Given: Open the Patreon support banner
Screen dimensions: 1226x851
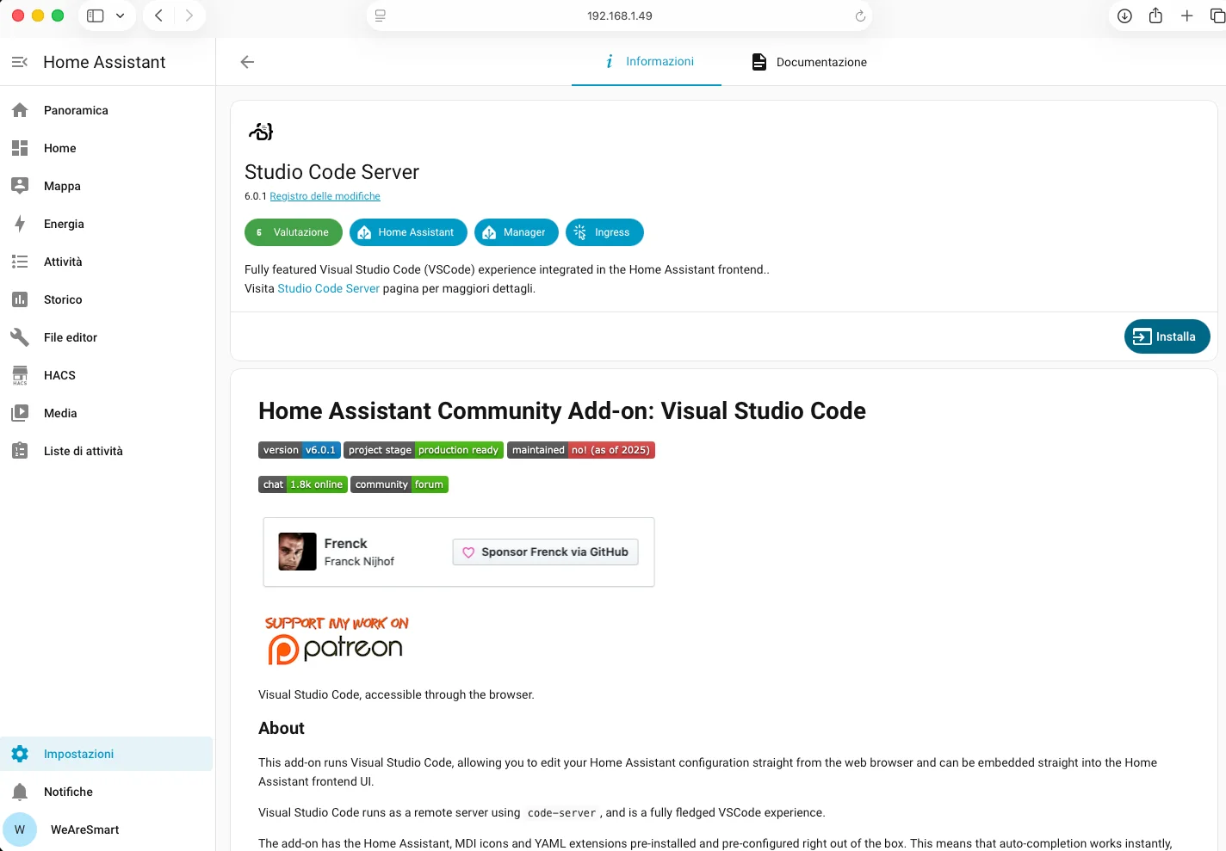Looking at the screenshot, I should [337, 639].
